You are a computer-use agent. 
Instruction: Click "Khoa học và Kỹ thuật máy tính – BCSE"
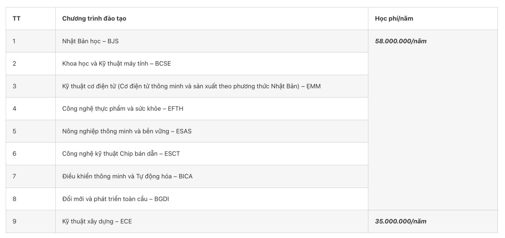tap(116, 64)
